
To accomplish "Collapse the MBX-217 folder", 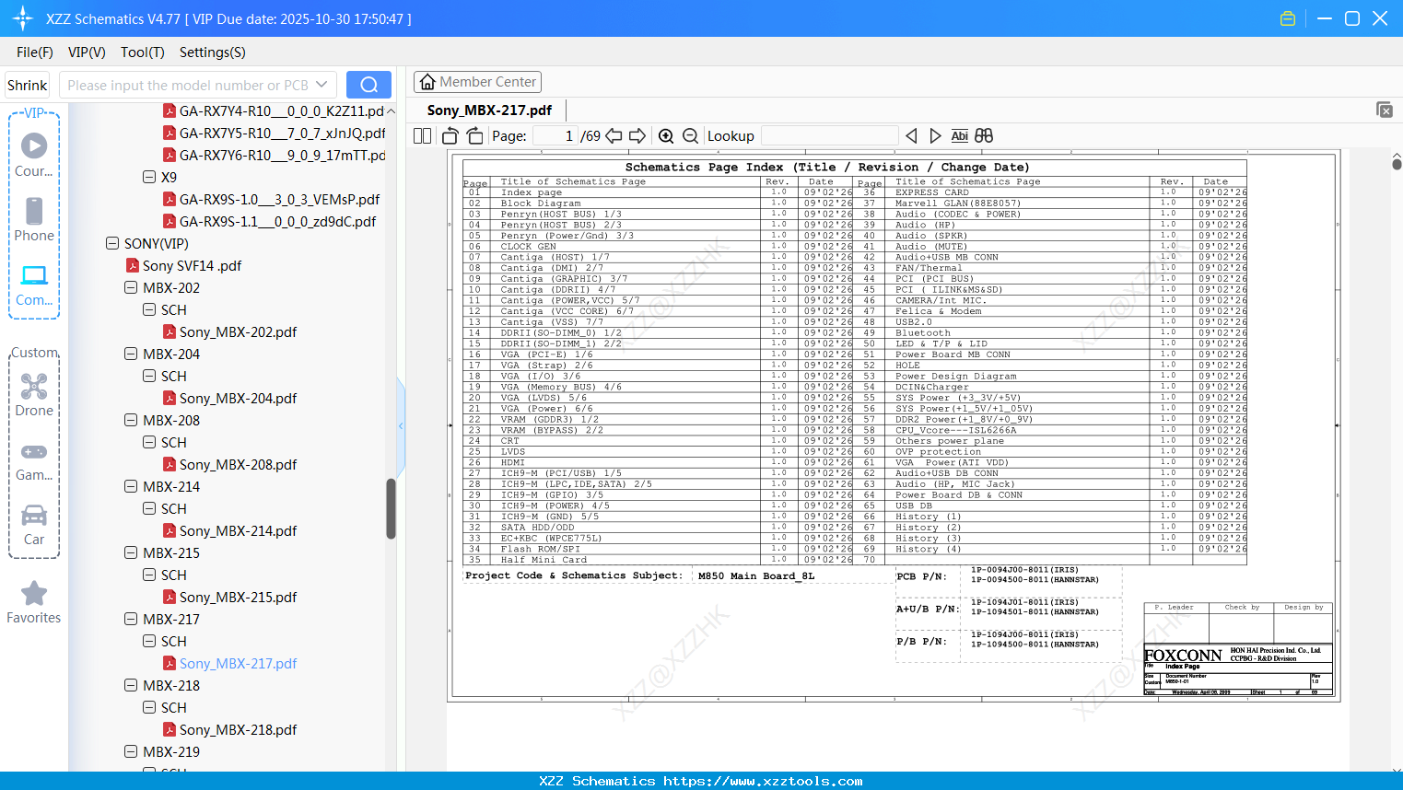I will 131,619.
